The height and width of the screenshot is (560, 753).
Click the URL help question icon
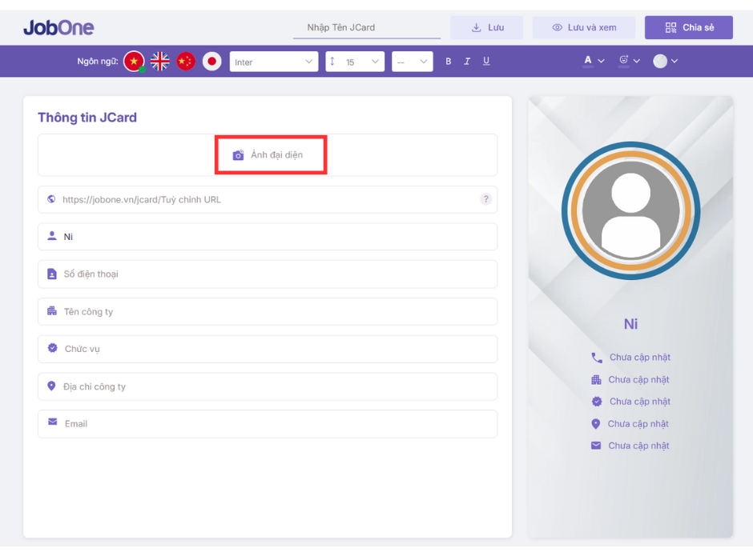[485, 199]
